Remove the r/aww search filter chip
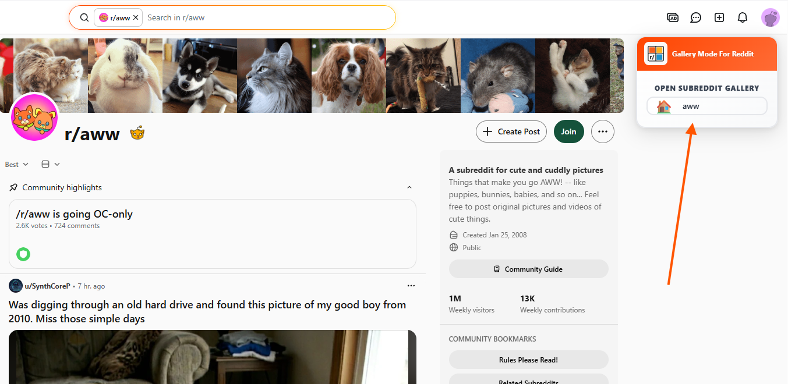This screenshot has width=788, height=384. 136,17
